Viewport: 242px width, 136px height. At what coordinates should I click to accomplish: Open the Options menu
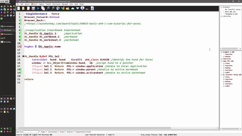pos(41,4)
